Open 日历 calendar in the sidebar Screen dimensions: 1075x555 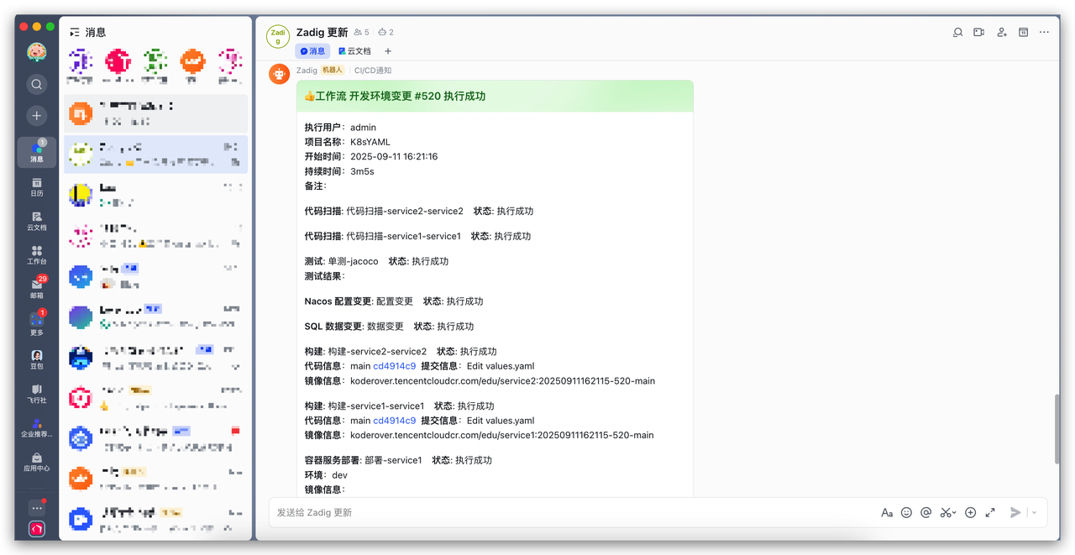tap(36, 186)
